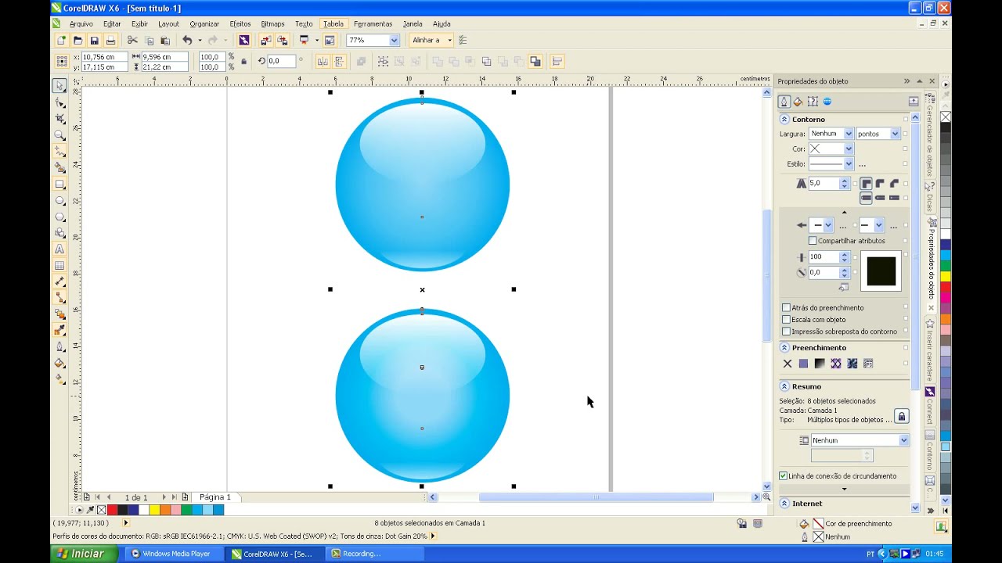1002x563 pixels.
Task: Collapse the Preenchimento section
Action: pyautogui.click(x=784, y=348)
